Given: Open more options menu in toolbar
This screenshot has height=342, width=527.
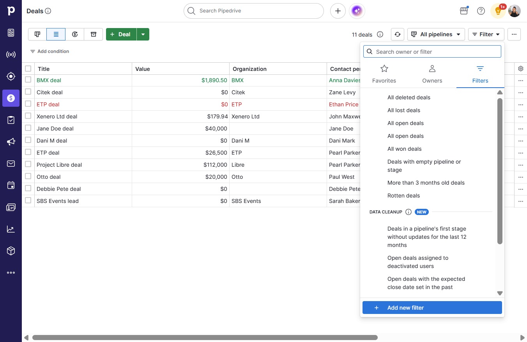Looking at the screenshot, I should [x=514, y=34].
